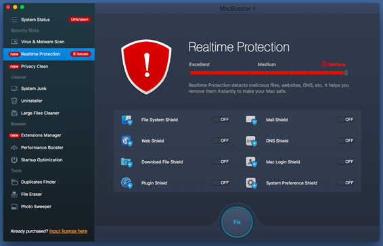Click the MacBooster 4 window title
383x246 pixels.
pos(238,9)
